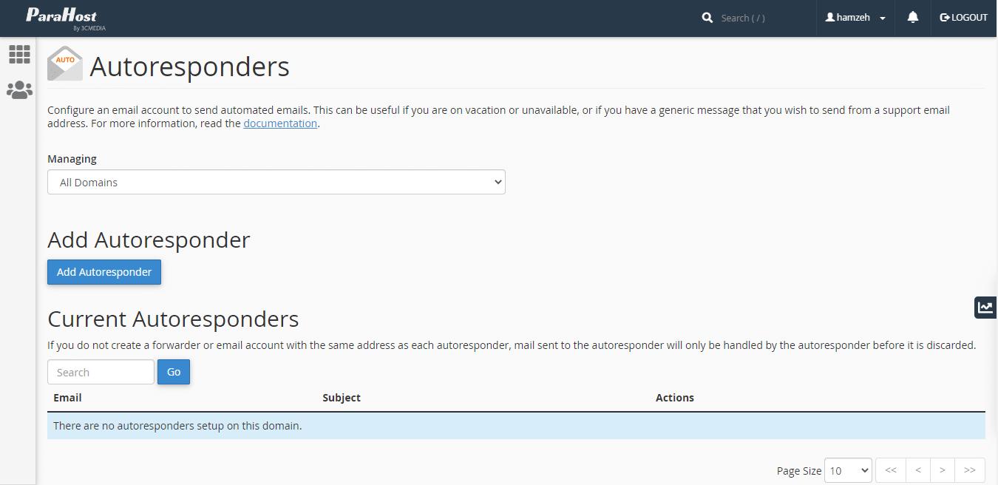
Task: Jump to last page with >> button
Action: tap(969, 470)
